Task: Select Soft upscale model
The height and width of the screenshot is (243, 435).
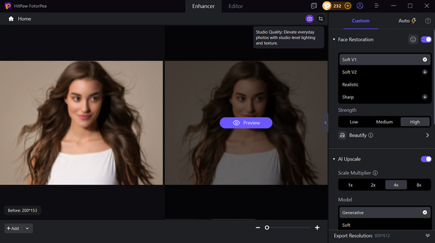Action: click(x=385, y=225)
